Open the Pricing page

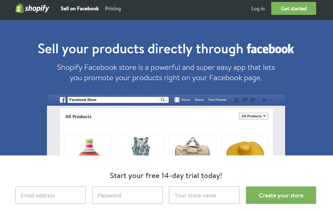point(113,8)
